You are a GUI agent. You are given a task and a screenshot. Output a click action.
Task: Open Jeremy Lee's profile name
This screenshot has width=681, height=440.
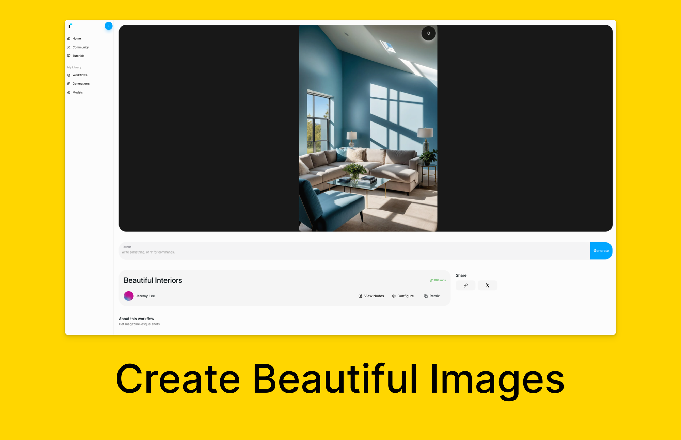point(145,296)
